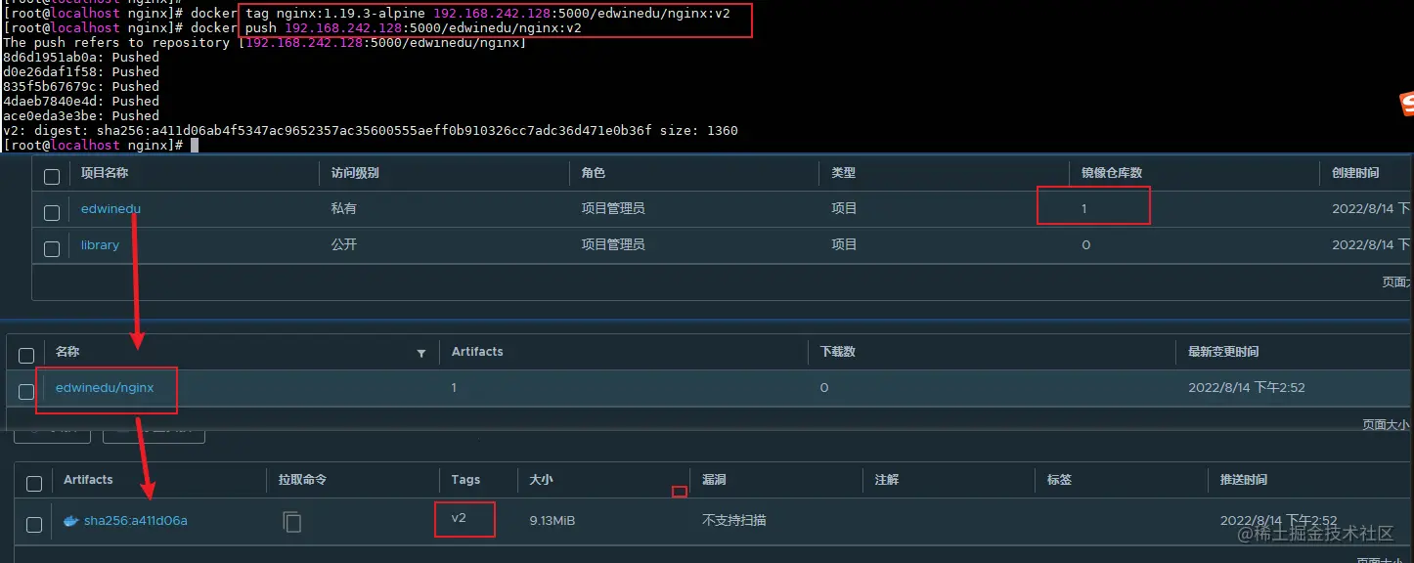Open the edwinedu project link
Viewport: 1414px width, 563px height.
pos(110,208)
